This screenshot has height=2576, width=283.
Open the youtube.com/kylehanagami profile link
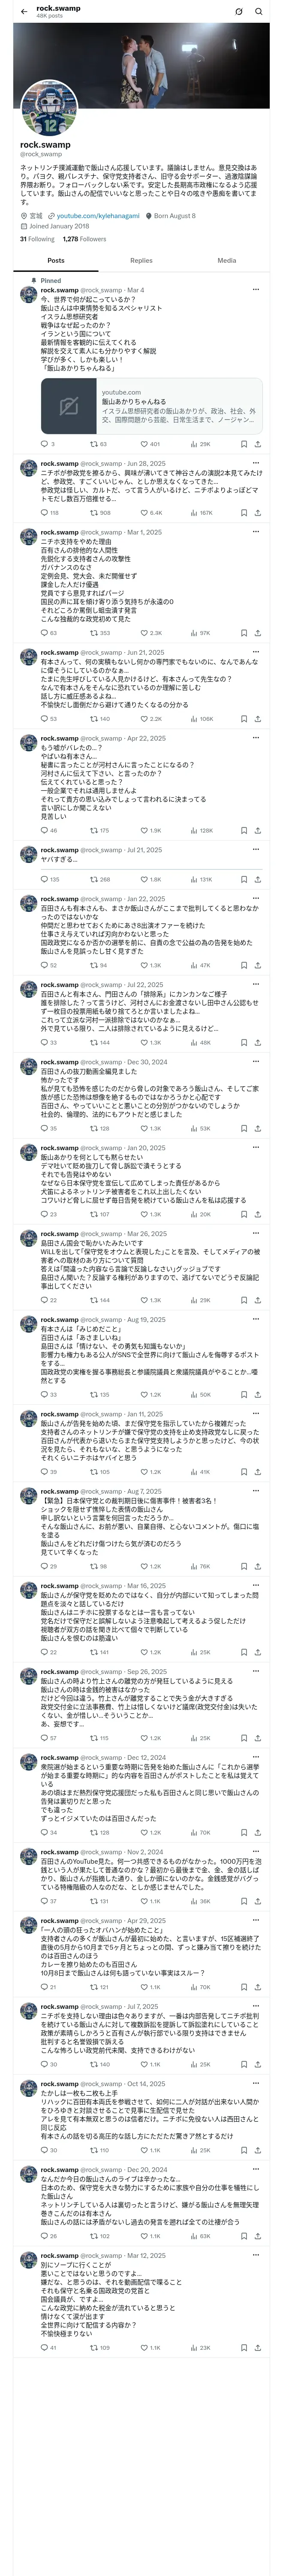[x=98, y=216]
